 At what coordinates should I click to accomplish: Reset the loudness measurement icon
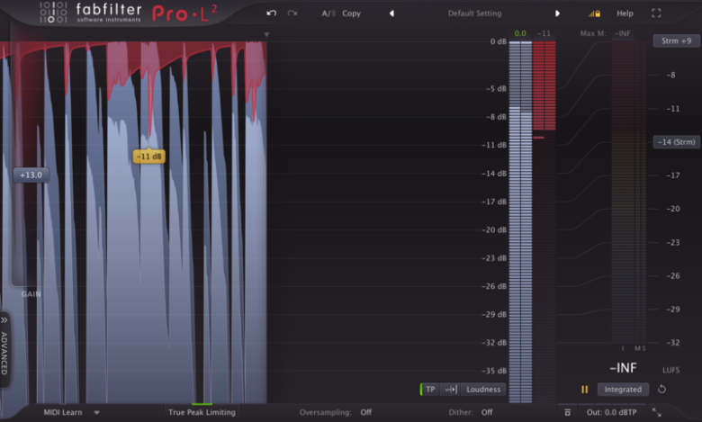pos(661,390)
